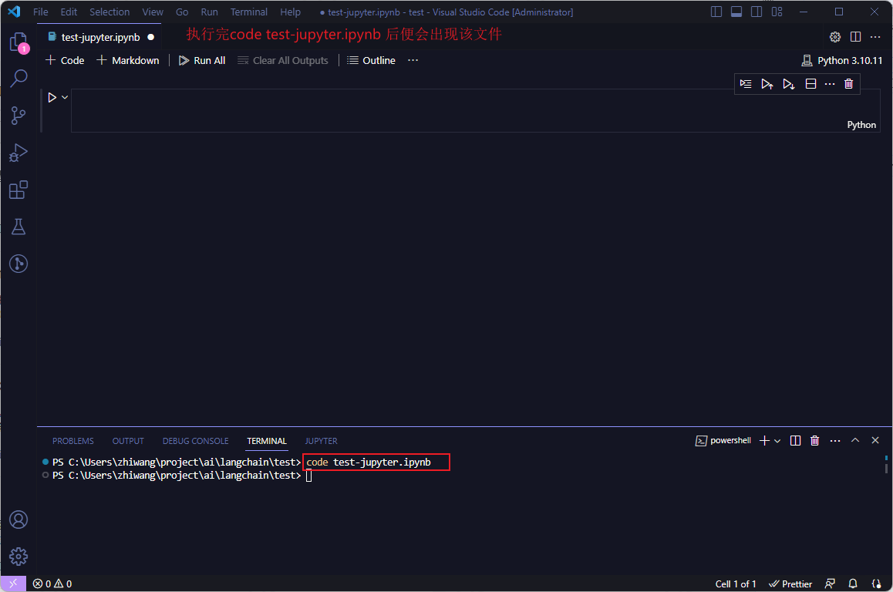Open the Terminal menu

click(249, 12)
